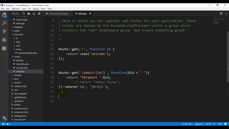Collapse the routes folder
Screen dimensions: 229x129
pyautogui.click(x=17, y=57)
